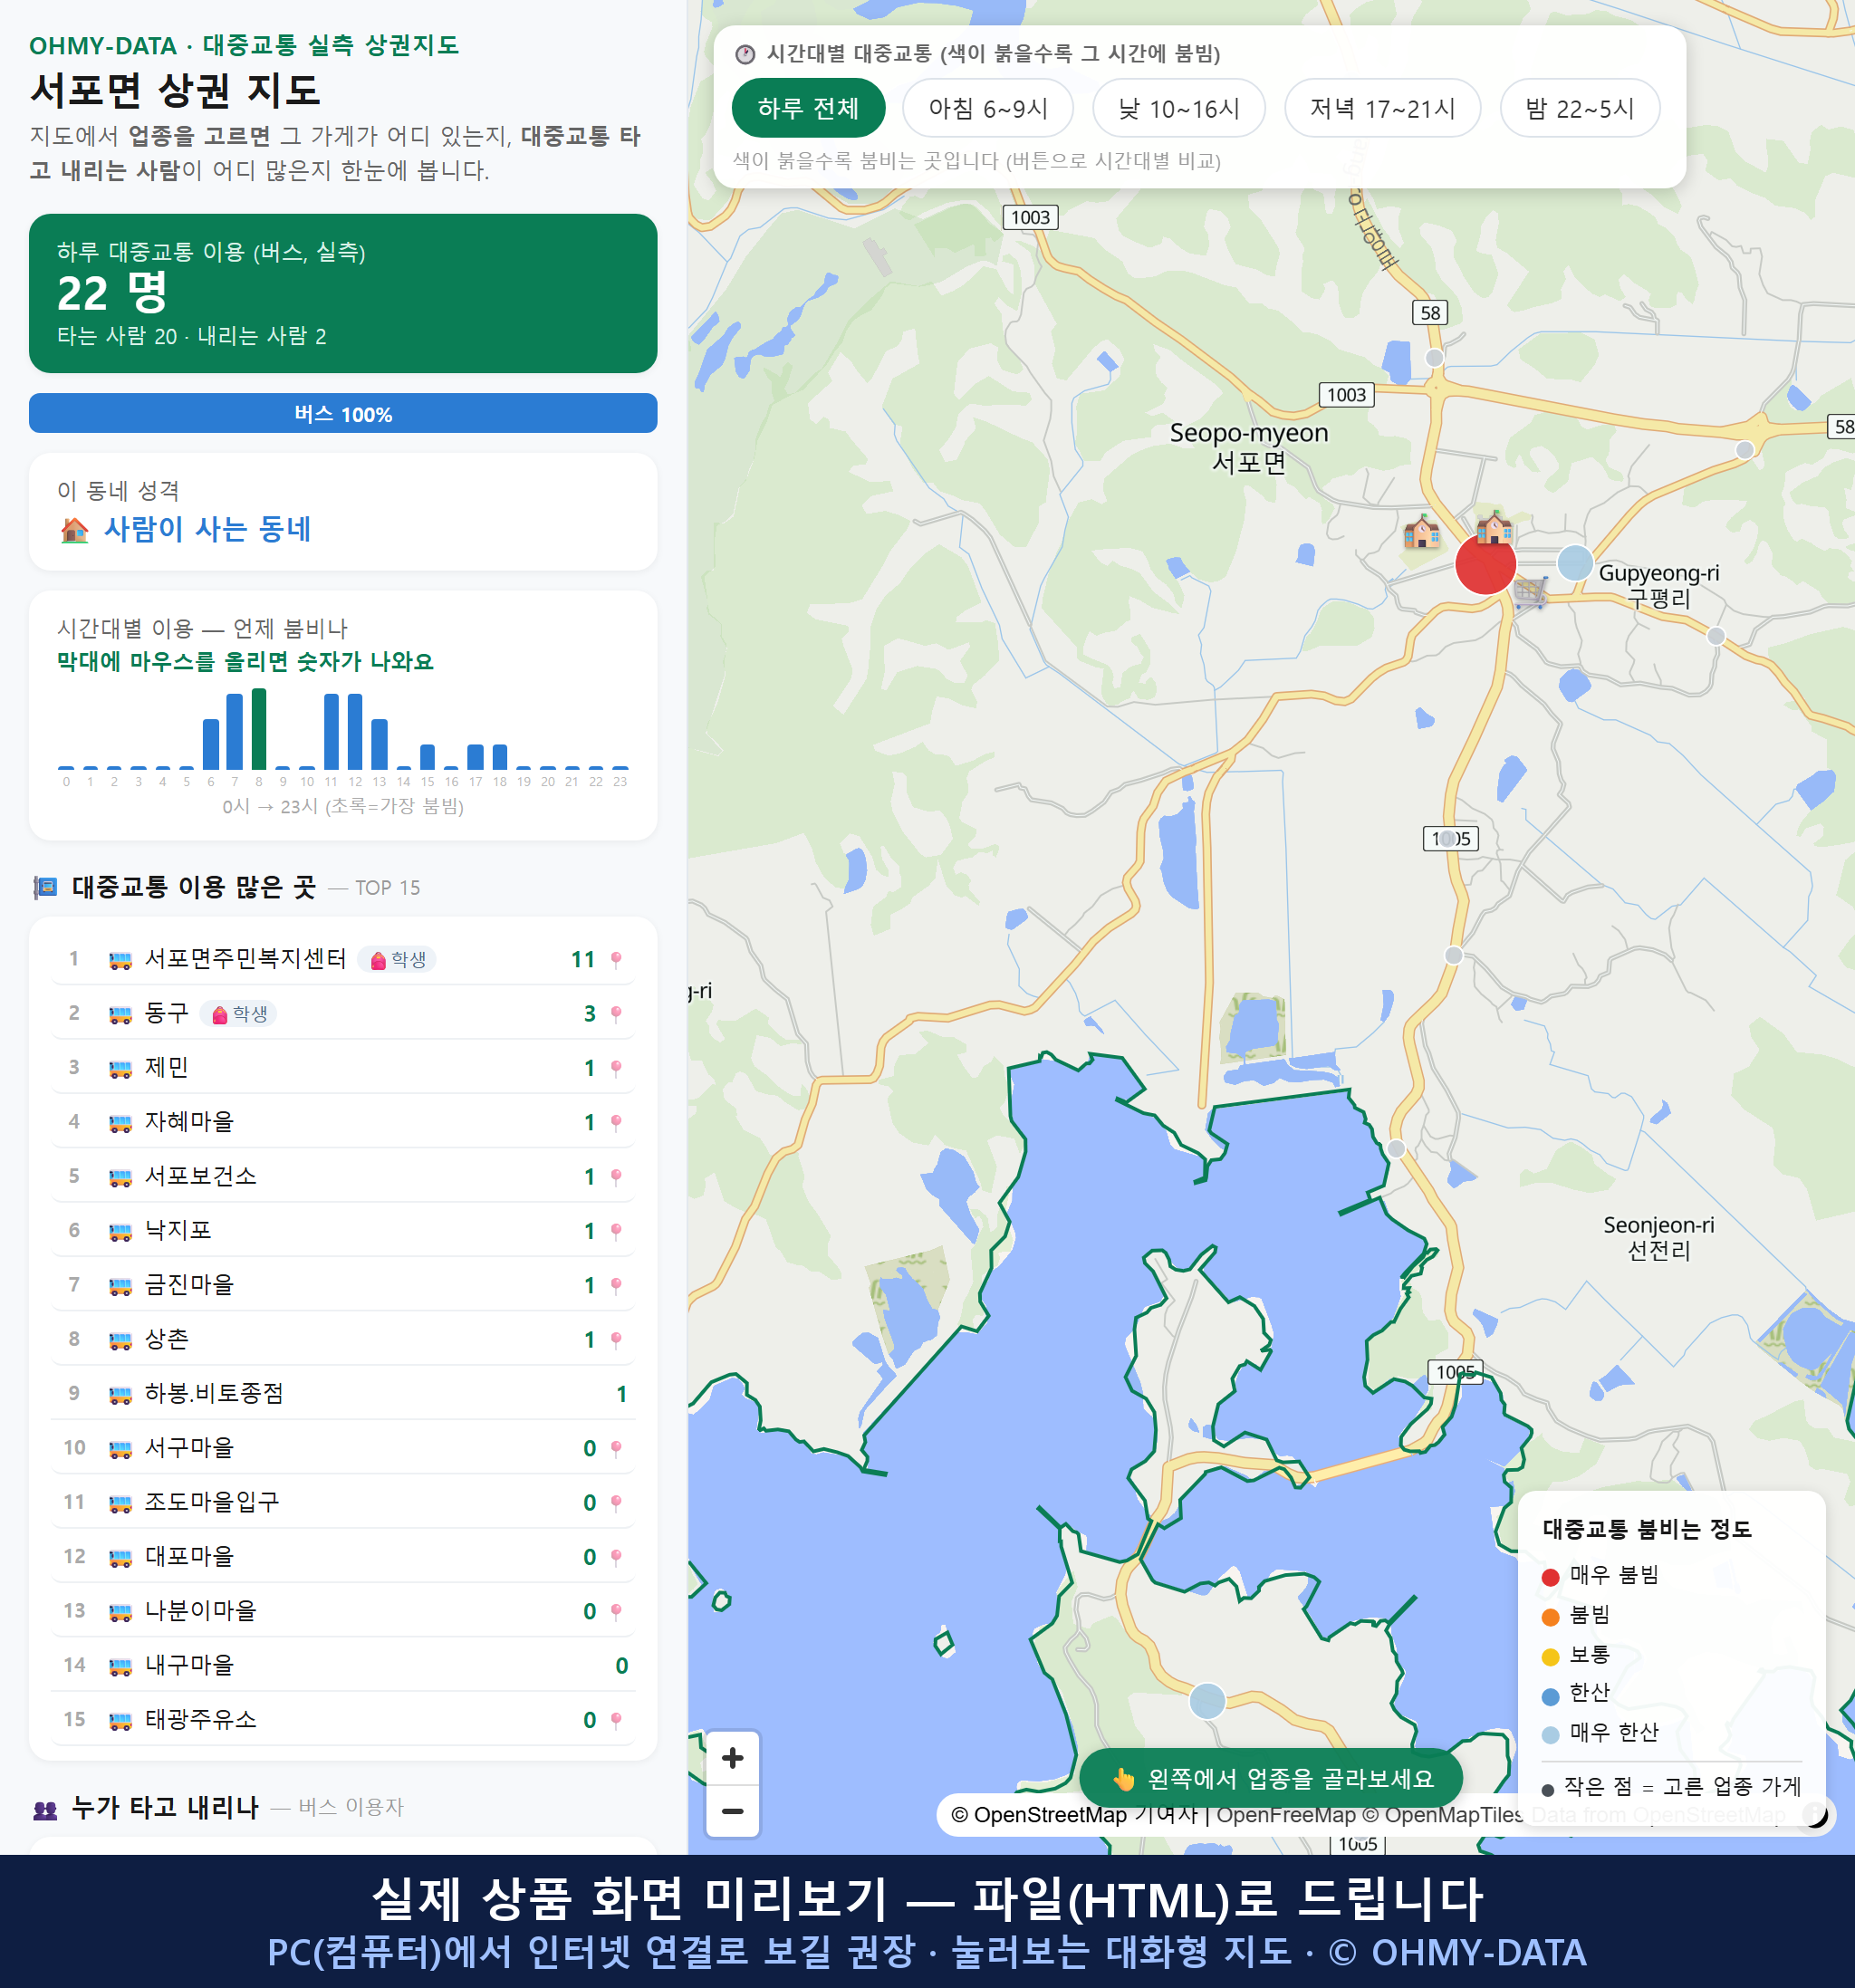Click the 왼쪽에서 업종을 골라보세요 banner

1271,1779
